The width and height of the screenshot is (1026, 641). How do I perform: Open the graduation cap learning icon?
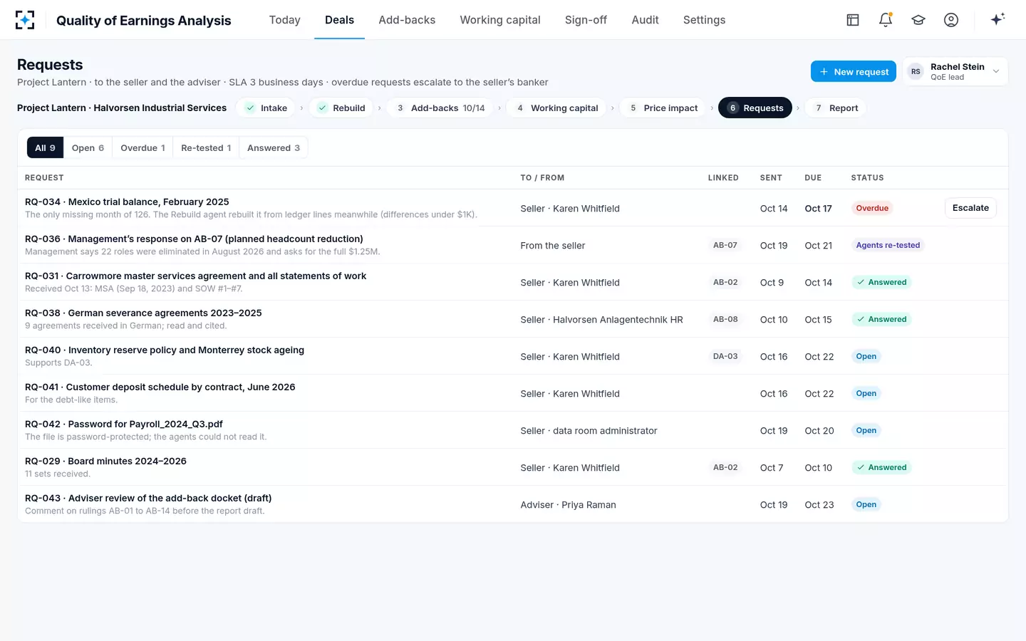pyautogui.click(x=918, y=20)
